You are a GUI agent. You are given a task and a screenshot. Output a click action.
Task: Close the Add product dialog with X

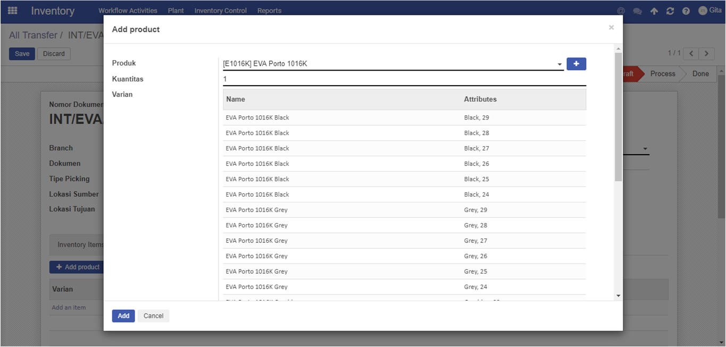611,28
